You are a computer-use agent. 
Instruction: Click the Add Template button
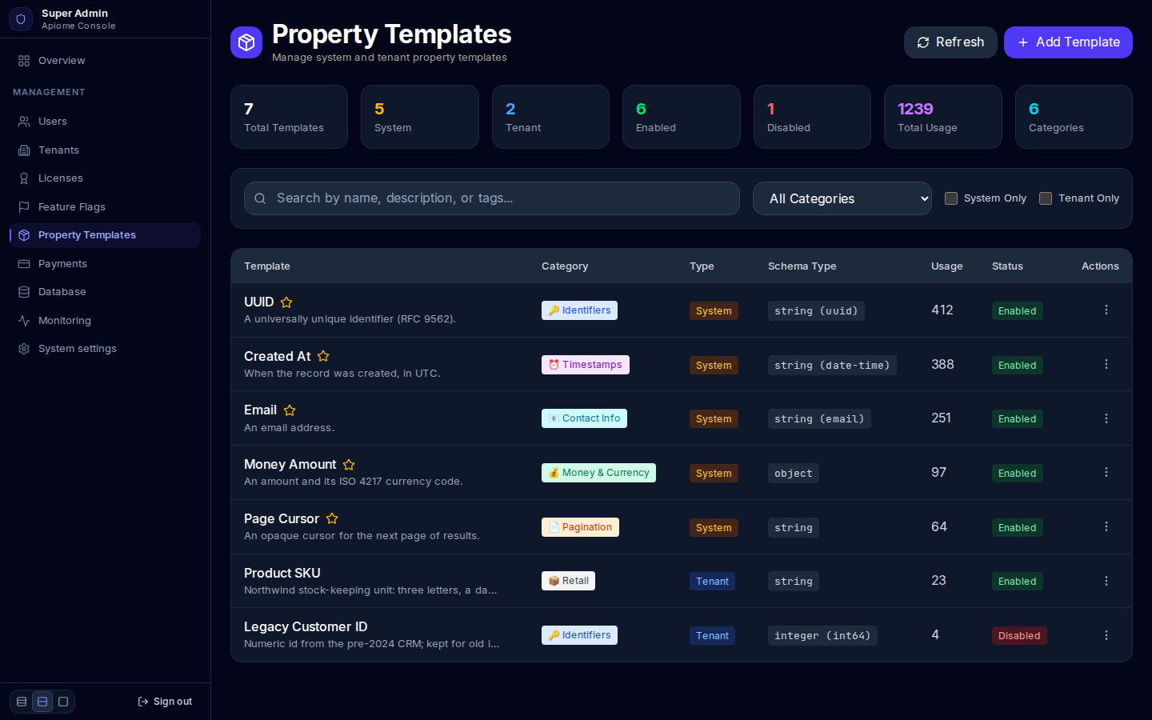[1068, 42]
